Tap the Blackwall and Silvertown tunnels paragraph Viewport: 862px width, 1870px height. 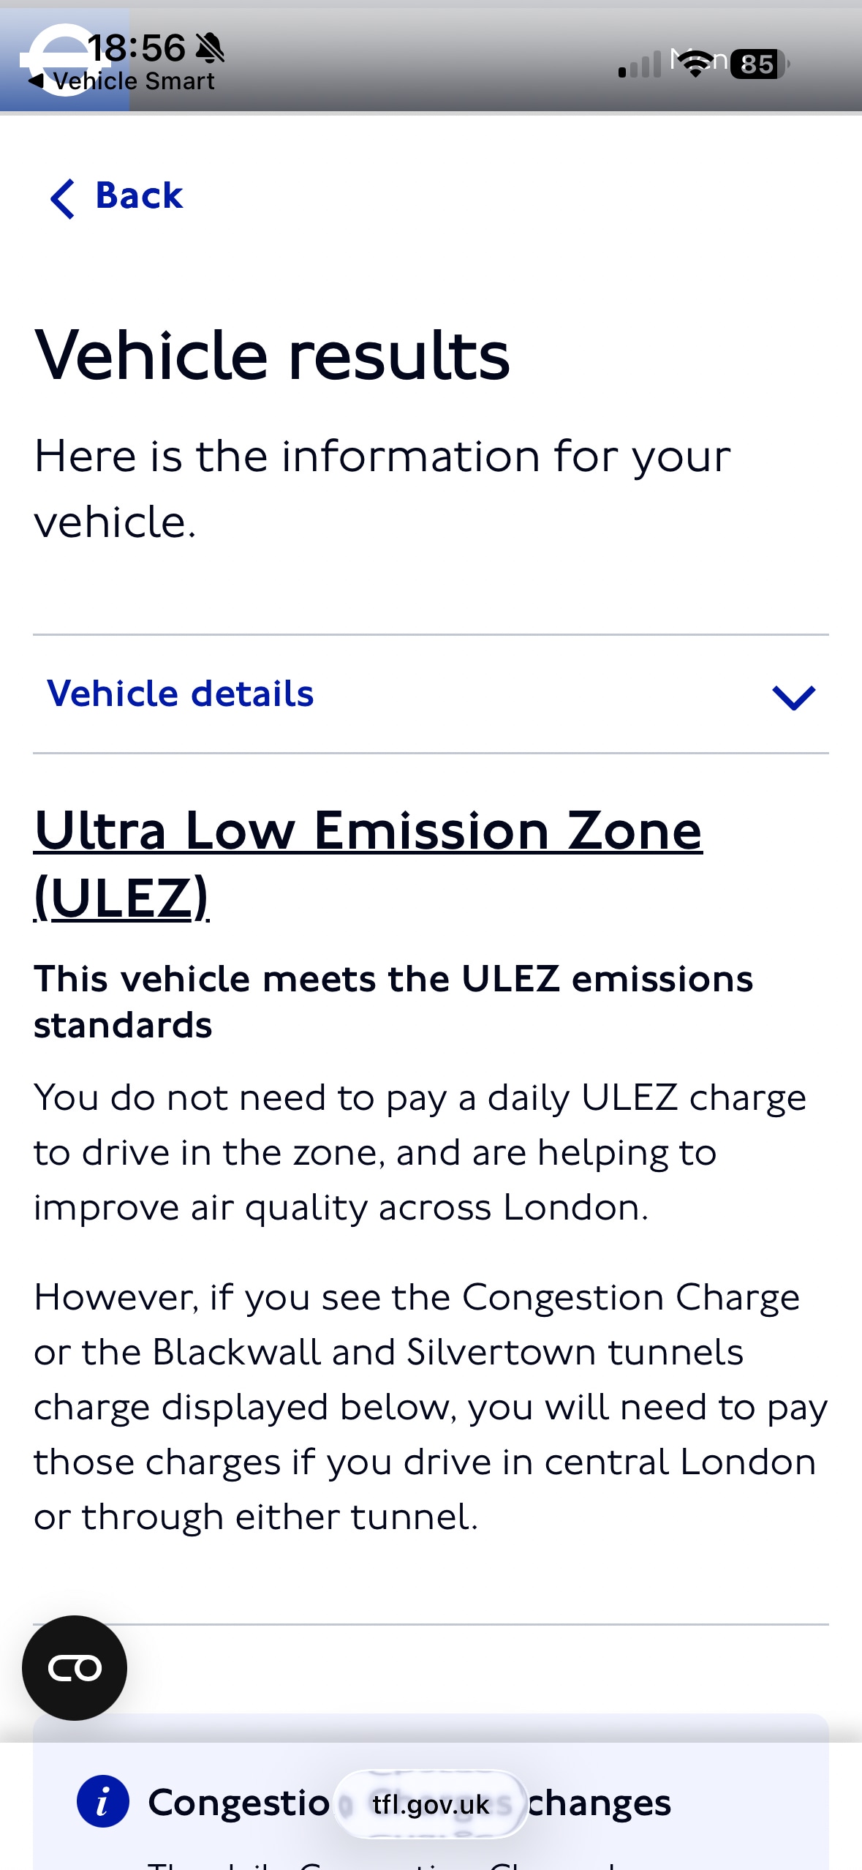pyautogui.click(x=430, y=1406)
